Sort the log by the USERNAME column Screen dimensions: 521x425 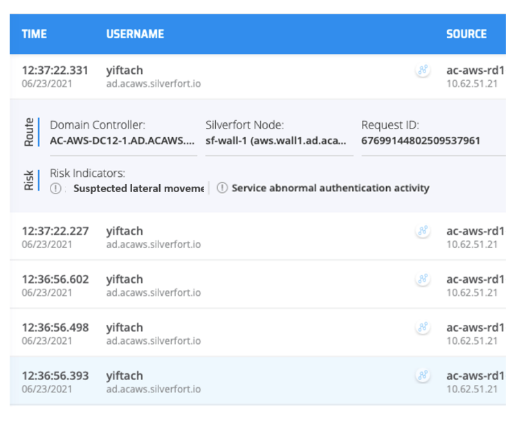(x=135, y=34)
